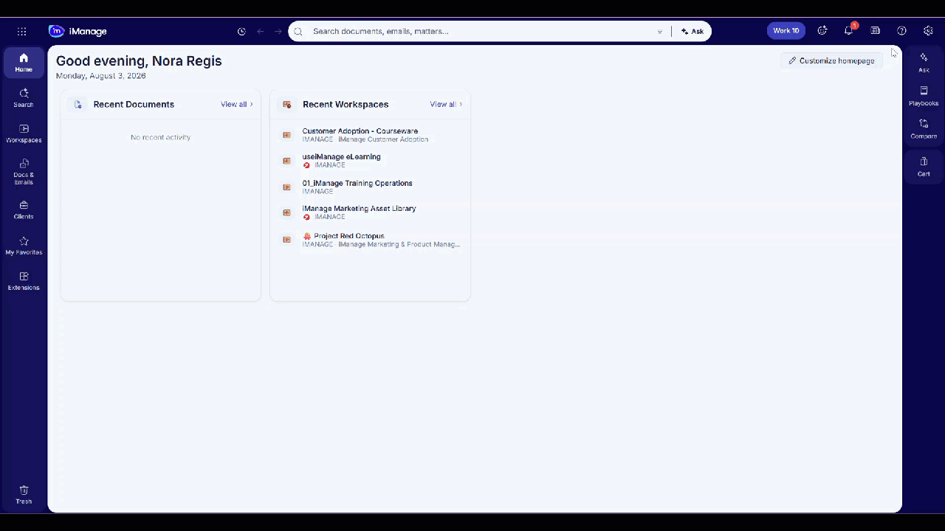This screenshot has width=945, height=531.
Task: Open My Favorites in the sidebar
Action: (24, 246)
